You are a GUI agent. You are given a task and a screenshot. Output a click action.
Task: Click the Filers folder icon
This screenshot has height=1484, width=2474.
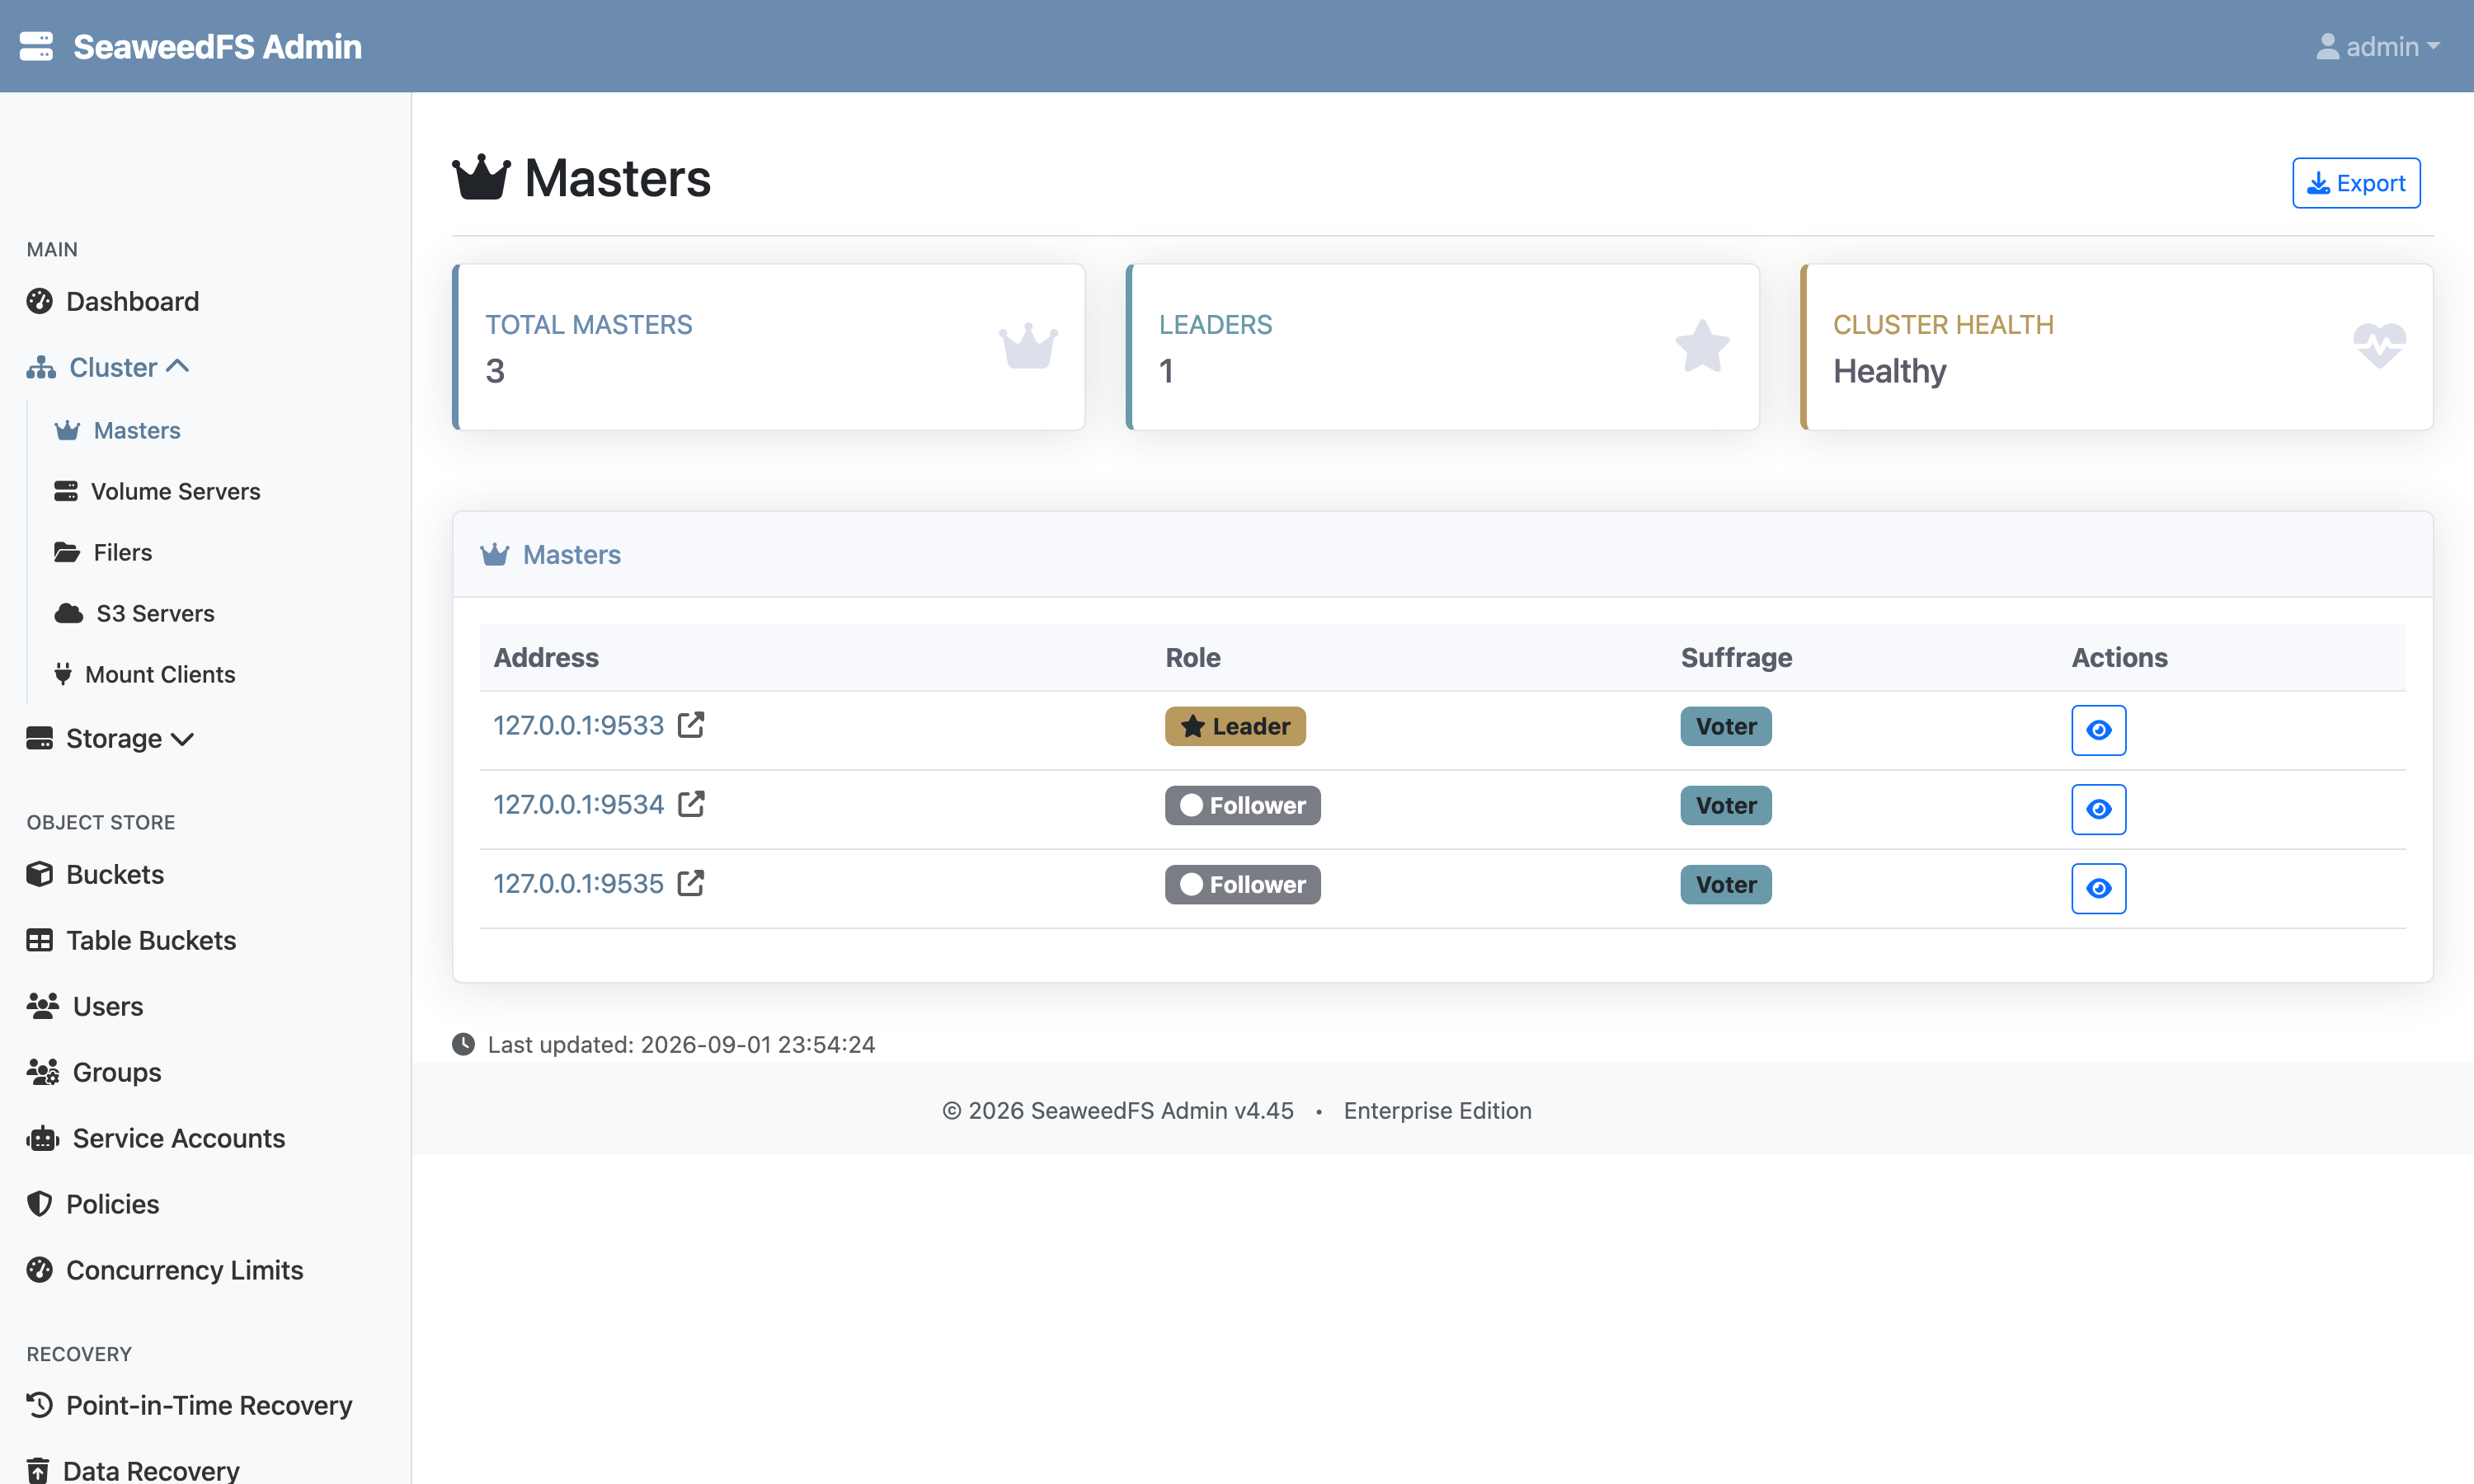(x=67, y=552)
